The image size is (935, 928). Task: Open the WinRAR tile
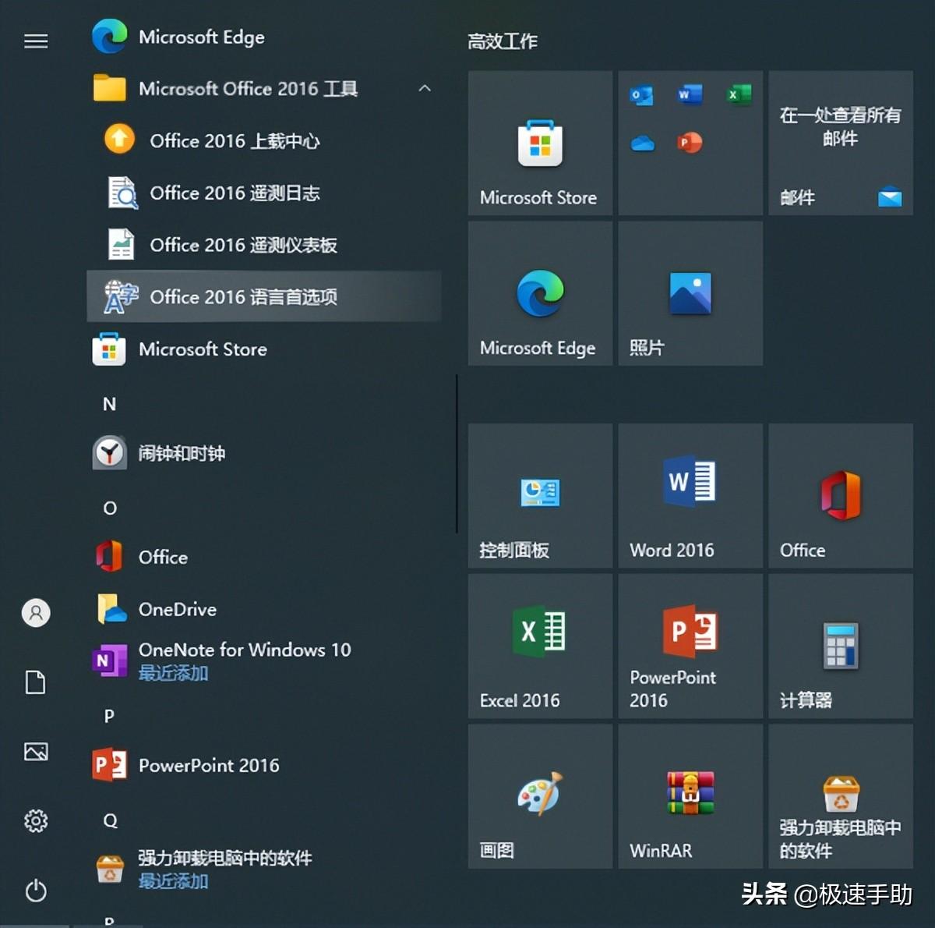tap(690, 795)
